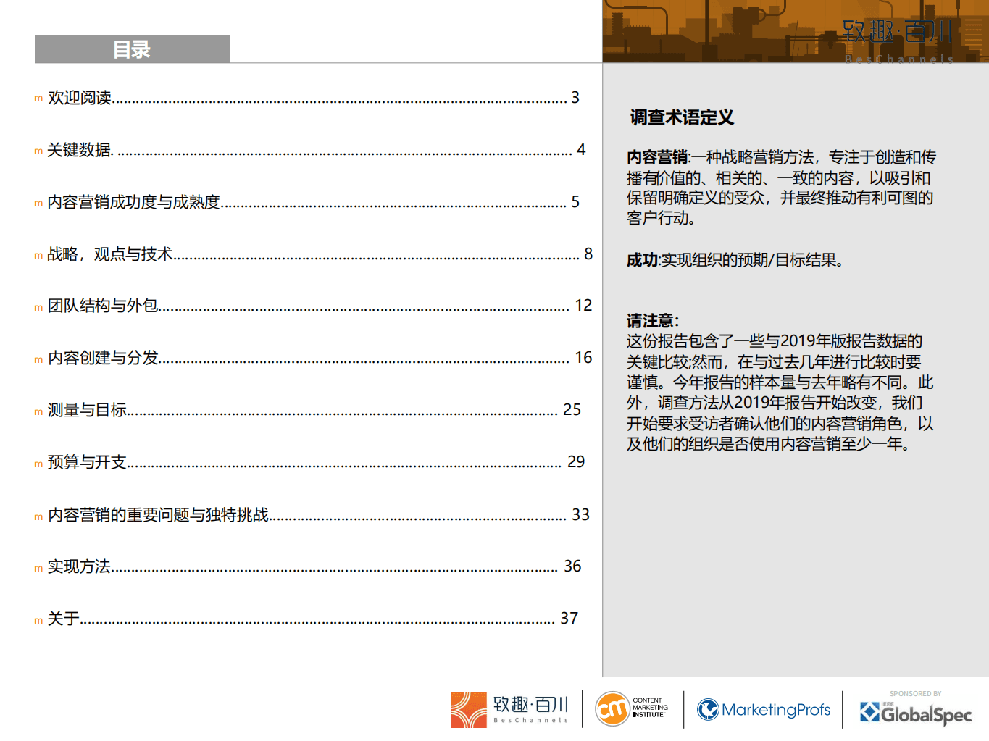Select the 目录 header label
The width and height of the screenshot is (989, 741).
click(133, 49)
